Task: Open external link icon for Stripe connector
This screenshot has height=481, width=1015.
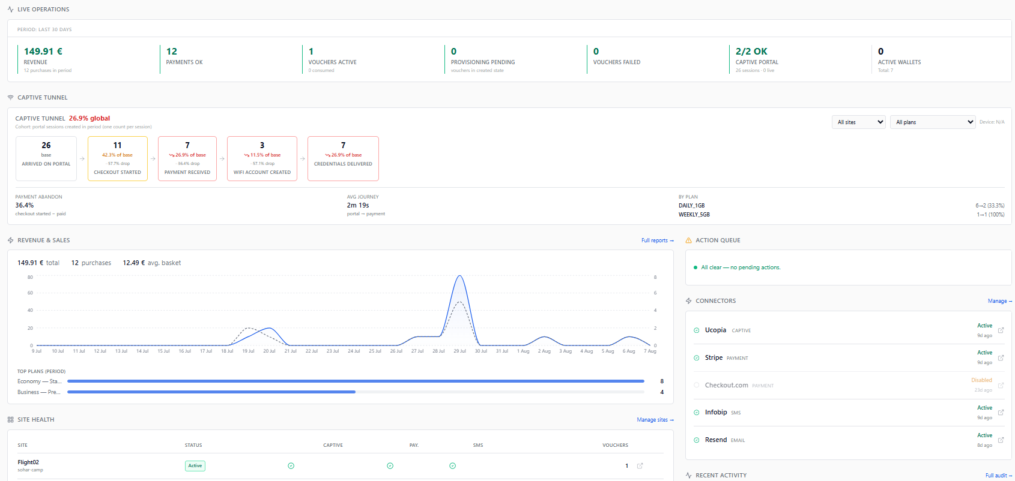Action: click(1001, 357)
